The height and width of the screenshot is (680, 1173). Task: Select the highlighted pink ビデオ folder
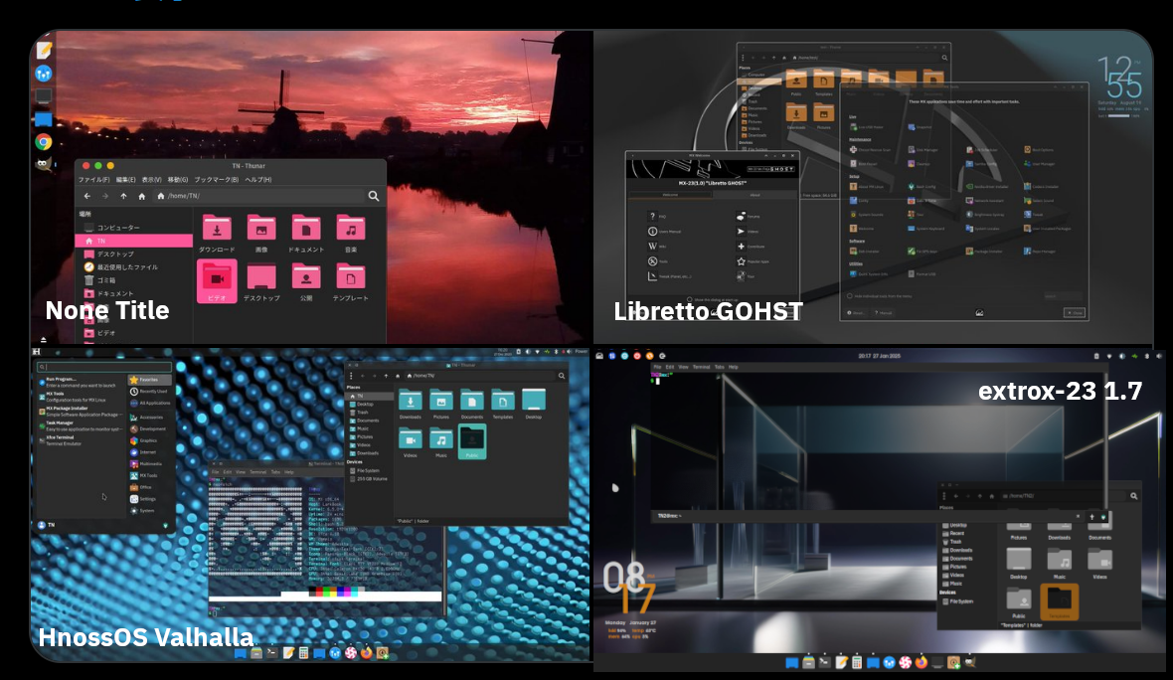coord(217,281)
